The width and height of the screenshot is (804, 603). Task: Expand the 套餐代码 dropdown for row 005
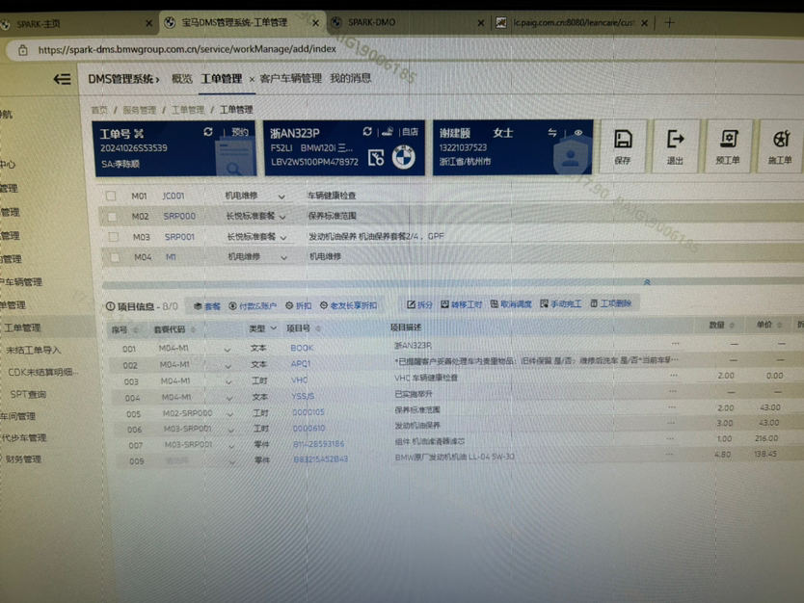[230, 414]
